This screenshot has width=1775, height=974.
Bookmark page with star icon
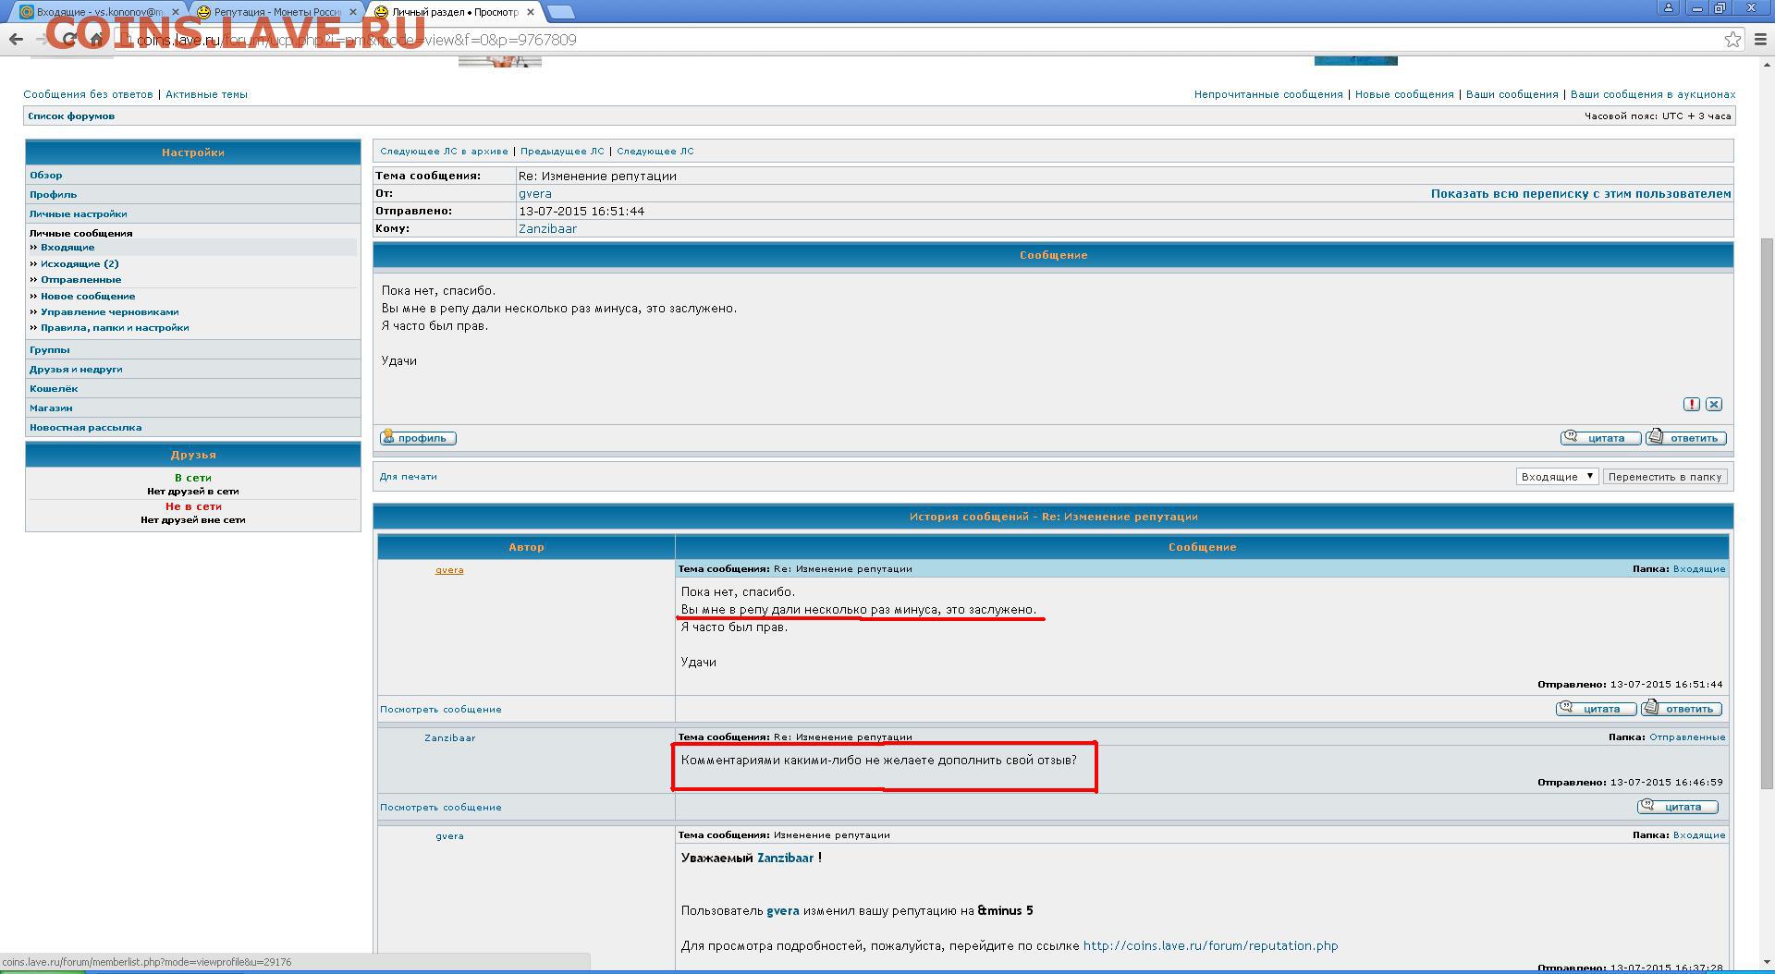coord(1732,39)
